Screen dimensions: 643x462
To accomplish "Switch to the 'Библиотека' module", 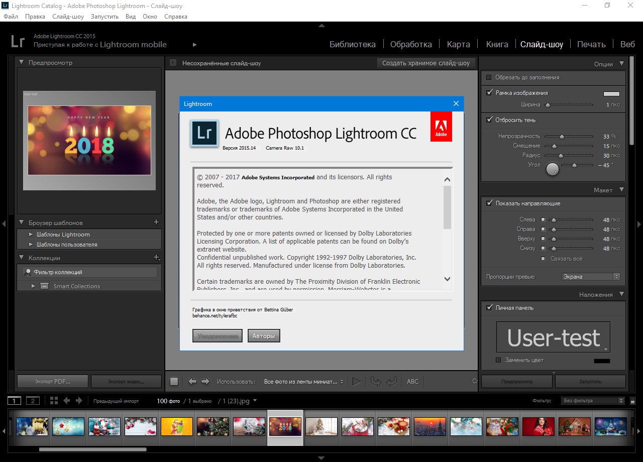I will tap(352, 44).
